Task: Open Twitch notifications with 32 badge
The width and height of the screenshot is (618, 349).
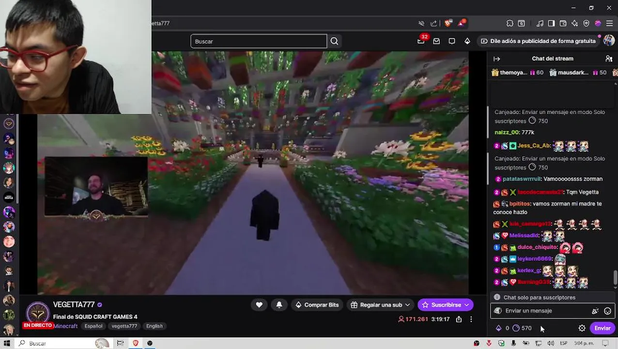Action: point(421,41)
